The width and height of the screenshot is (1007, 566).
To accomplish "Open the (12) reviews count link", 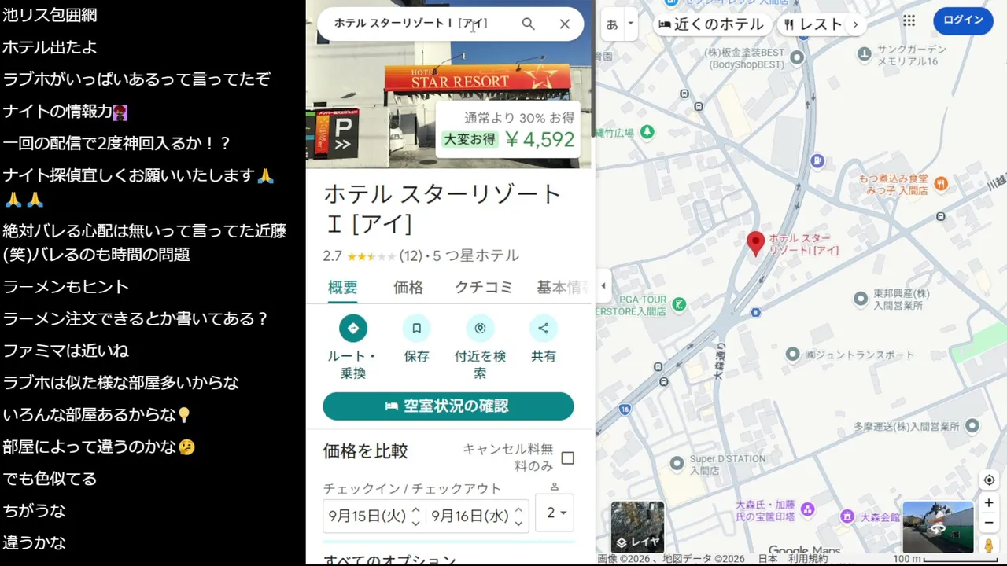I will [x=411, y=256].
